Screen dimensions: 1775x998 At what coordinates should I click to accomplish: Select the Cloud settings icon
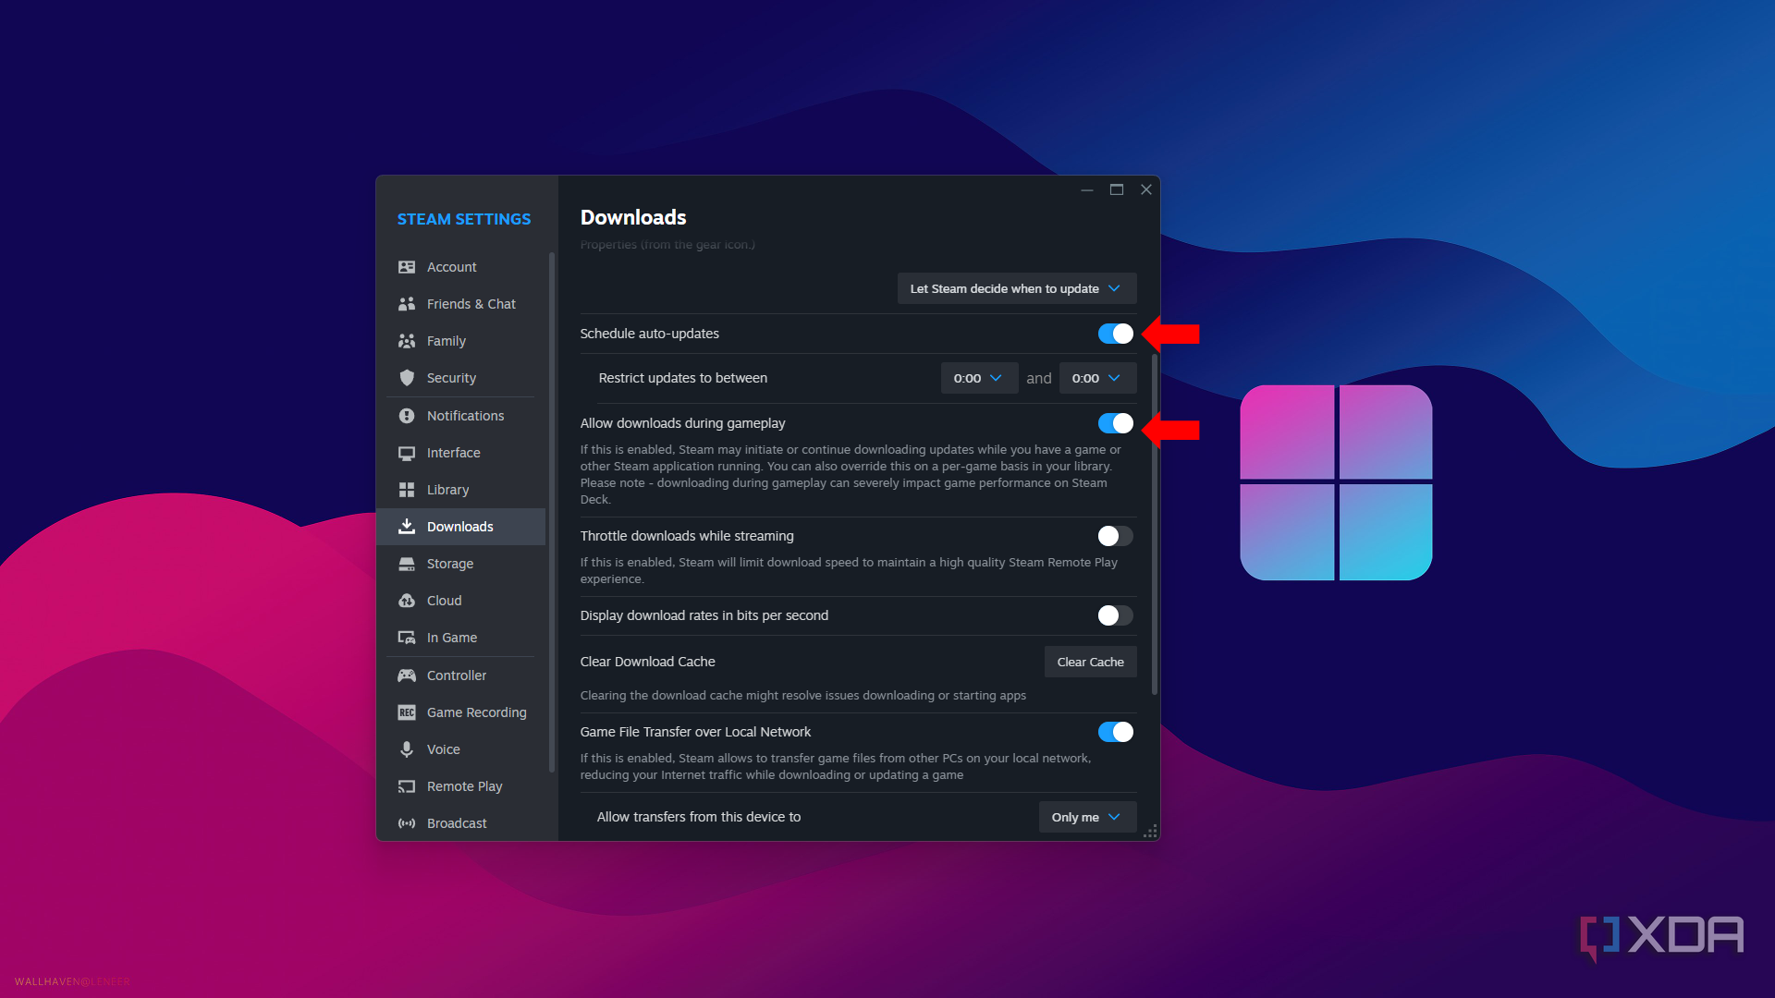tap(407, 601)
